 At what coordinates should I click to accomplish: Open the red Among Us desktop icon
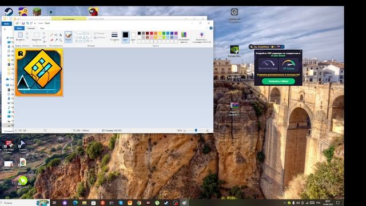tap(93, 11)
